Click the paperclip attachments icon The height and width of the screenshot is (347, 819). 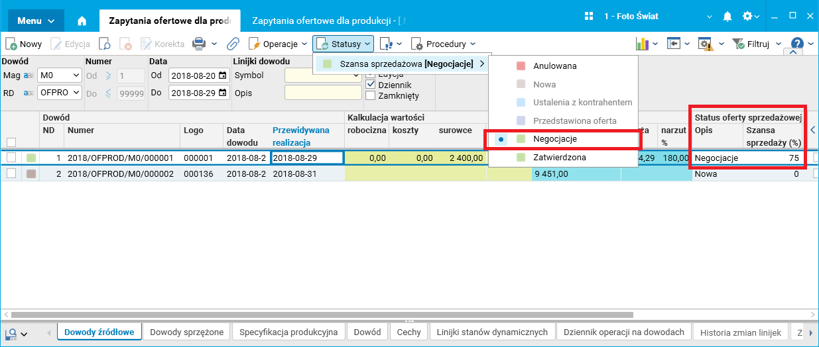tap(233, 44)
